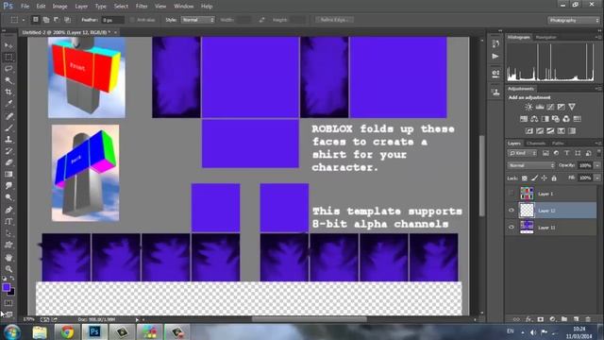Open the collapsed Actions panel icon
The image size is (604, 340).
(x=495, y=57)
